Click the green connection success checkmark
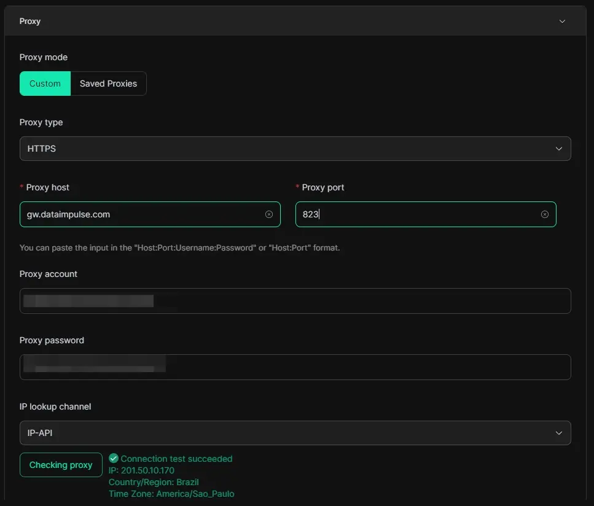This screenshot has height=506, width=594. point(113,459)
